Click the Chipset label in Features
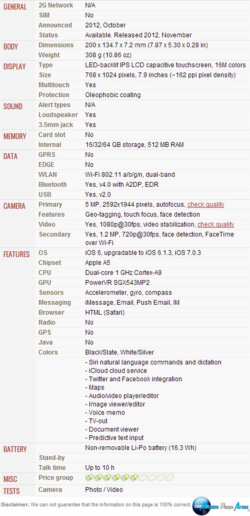Viewport: 250px width, 516px height. pyautogui.click(x=50, y=263)
